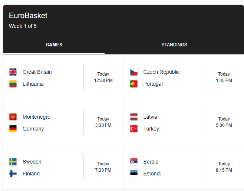Screen dimensions: 244x191
Task: Open the game at 8:15 PM today
Action: click(x=184, y=167)
